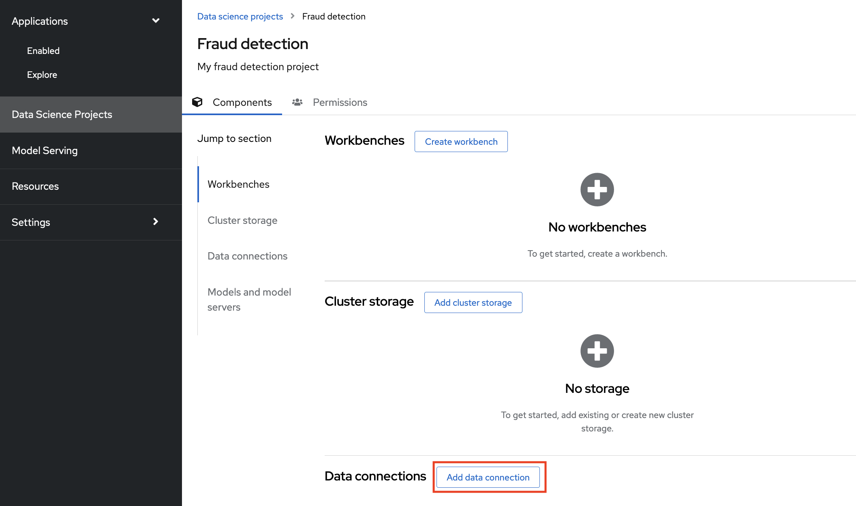Jump to the Cluster storage section
Screen dimensions: 856x506
242,220
